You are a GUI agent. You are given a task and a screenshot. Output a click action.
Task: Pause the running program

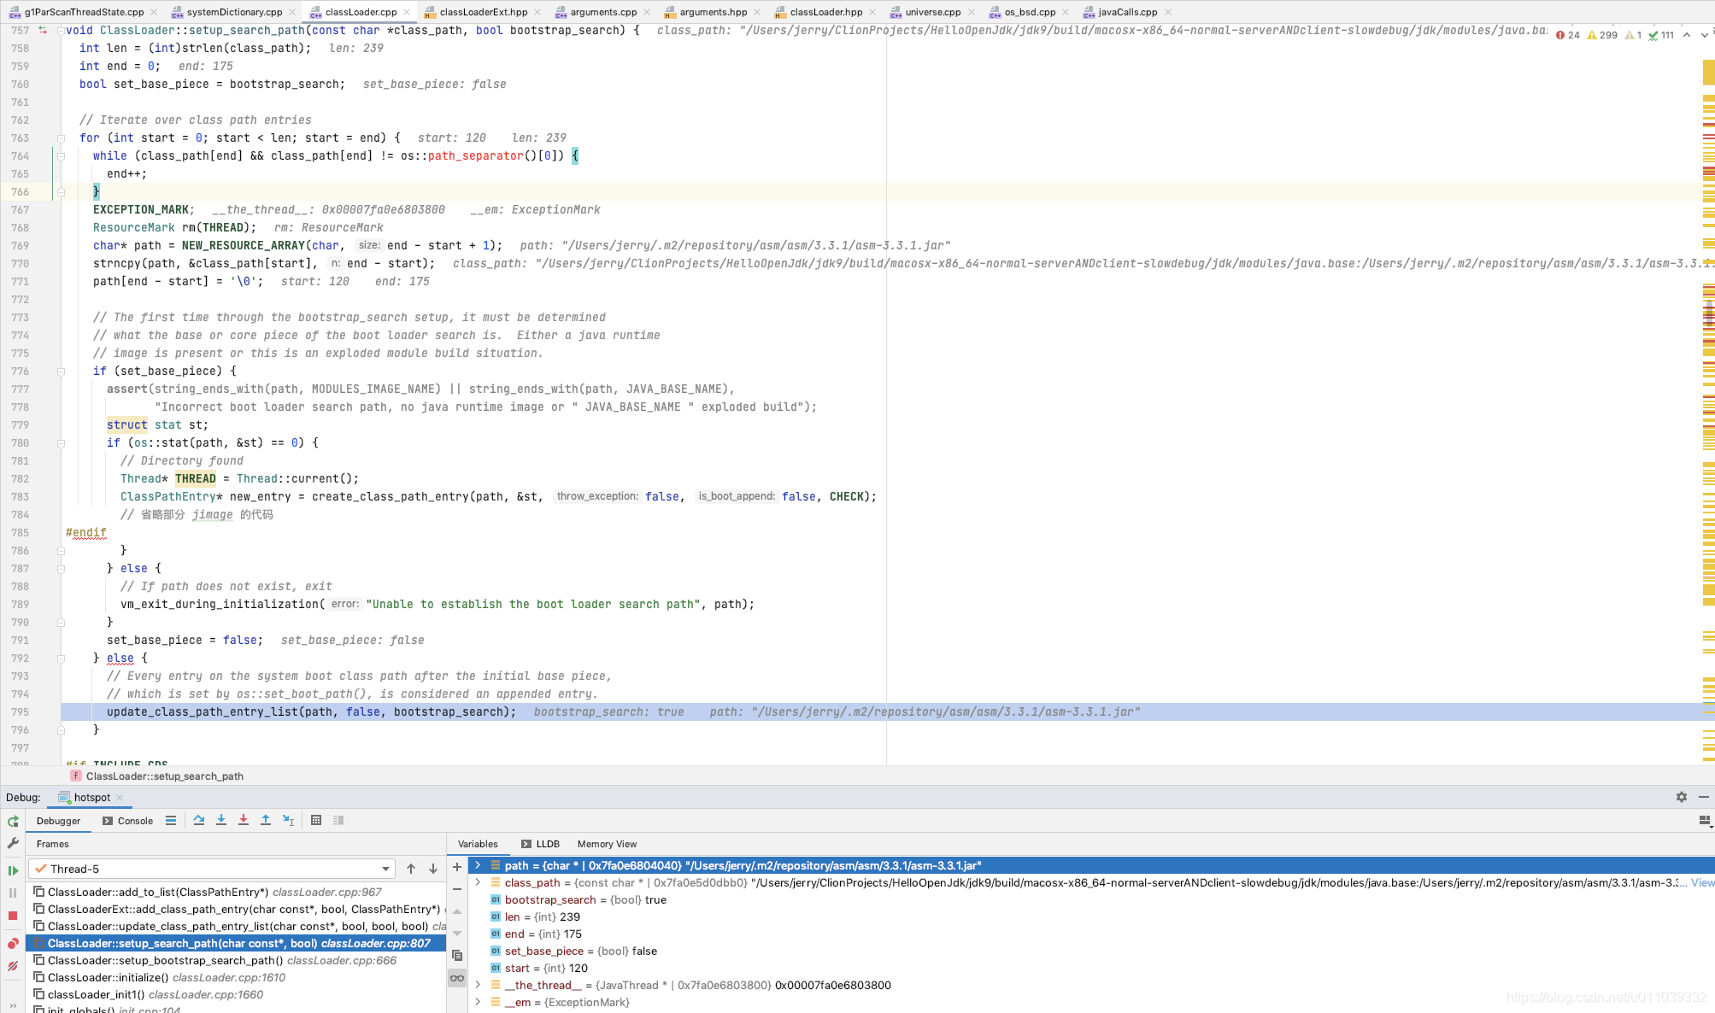pos(13,891)
